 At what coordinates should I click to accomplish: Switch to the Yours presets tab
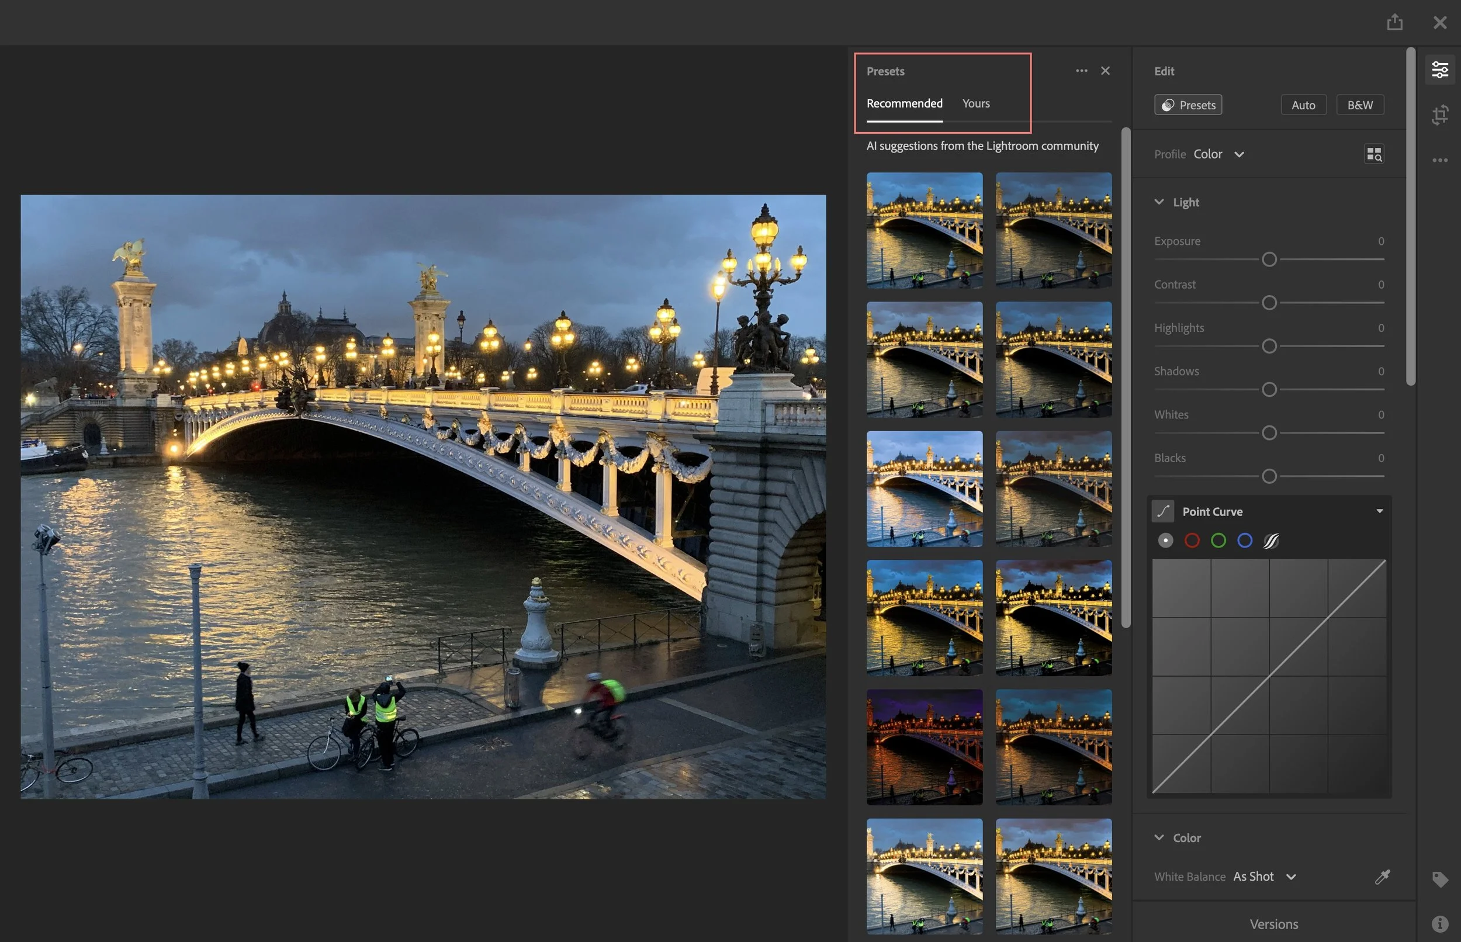[x=975, y=103]
